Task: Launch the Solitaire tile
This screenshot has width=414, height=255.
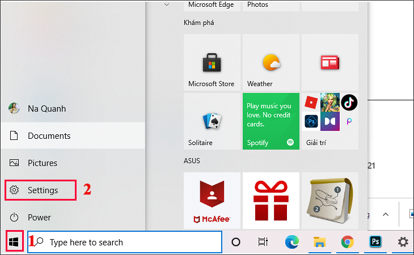Action: (212, 121)
